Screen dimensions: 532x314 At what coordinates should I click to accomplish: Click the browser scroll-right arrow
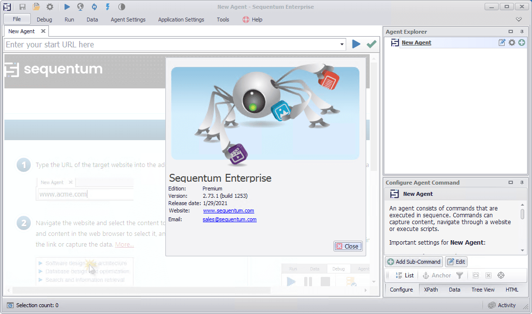pyautogui.click(x=366, y=290)
